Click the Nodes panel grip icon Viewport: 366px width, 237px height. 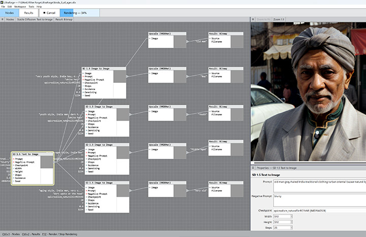coord(2,20)
